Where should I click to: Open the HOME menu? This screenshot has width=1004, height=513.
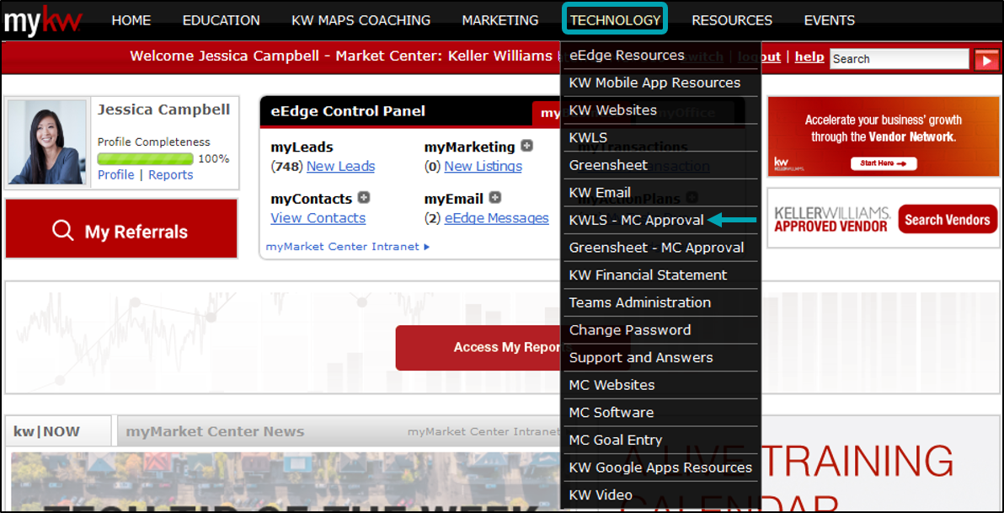131,20
